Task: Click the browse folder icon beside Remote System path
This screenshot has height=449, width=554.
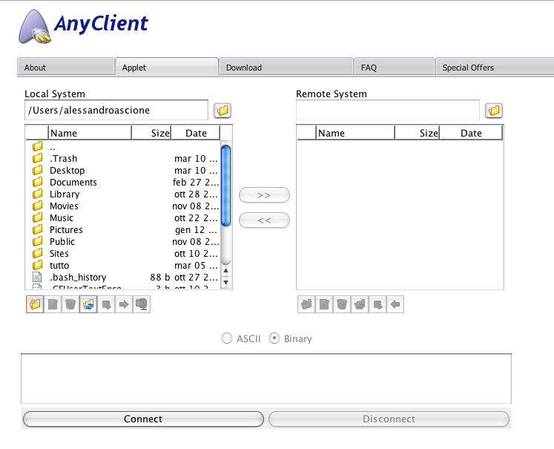Action: (494, 111)
